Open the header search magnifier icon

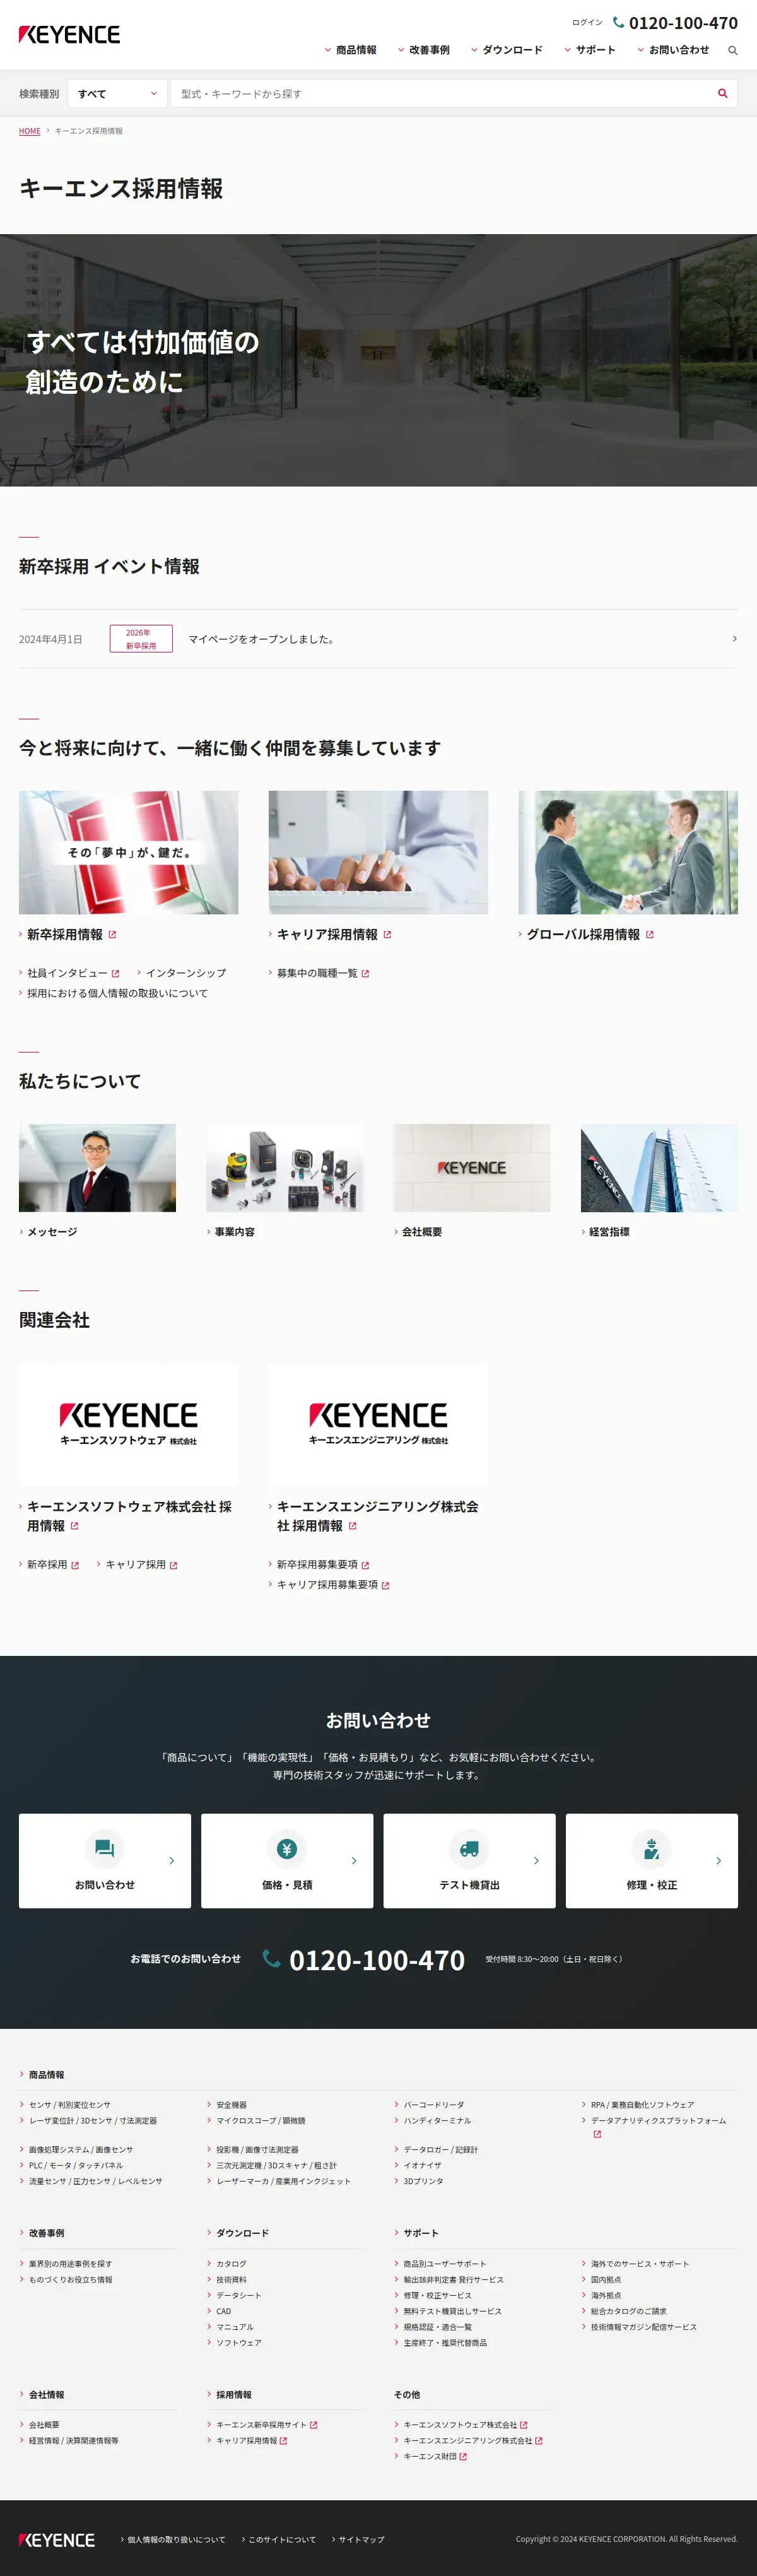[732, 50]
